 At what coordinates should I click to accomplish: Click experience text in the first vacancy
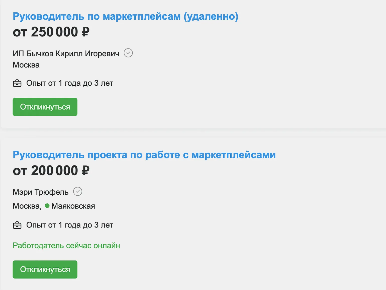[x=70, y=83]
